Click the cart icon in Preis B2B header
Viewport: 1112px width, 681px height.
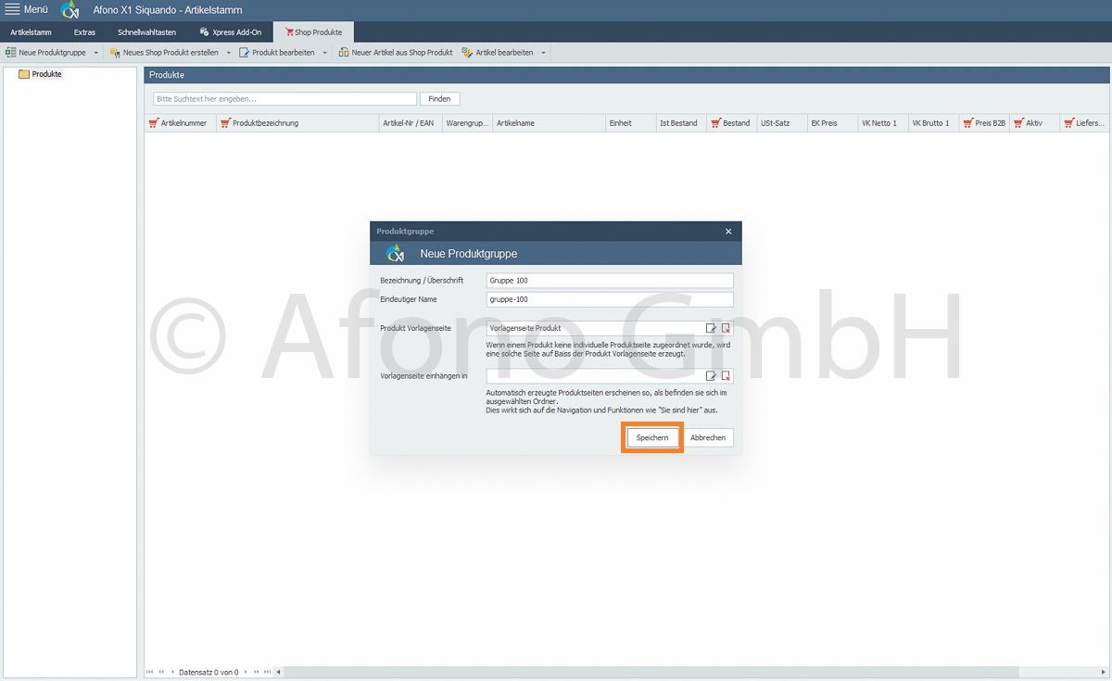pyautogui.click(x=967, y=122)
